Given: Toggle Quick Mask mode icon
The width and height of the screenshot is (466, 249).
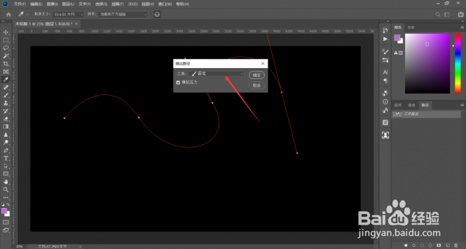Looking at the screenshot, I should point(6,223).
